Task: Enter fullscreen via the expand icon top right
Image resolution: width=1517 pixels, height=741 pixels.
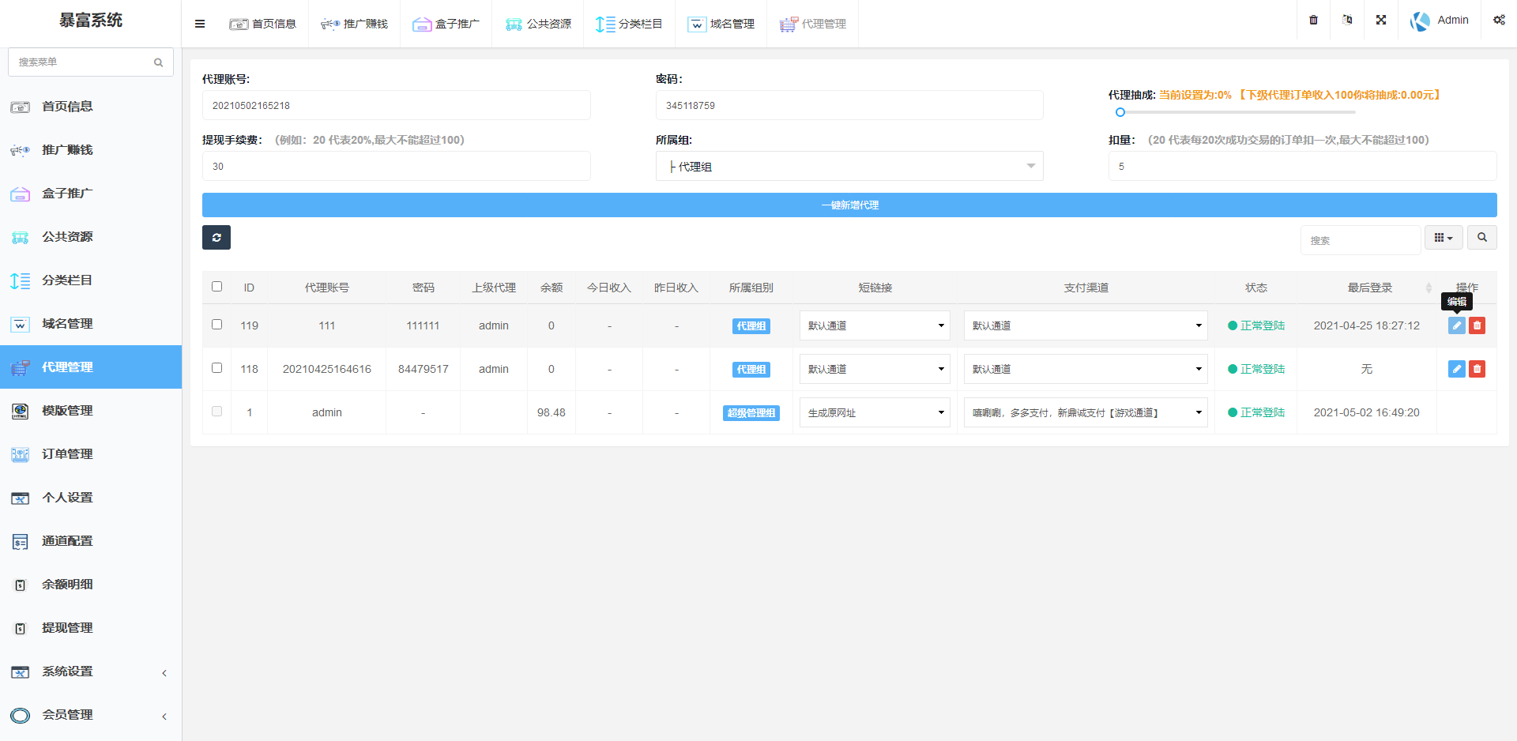Action: click(1380, 19)
